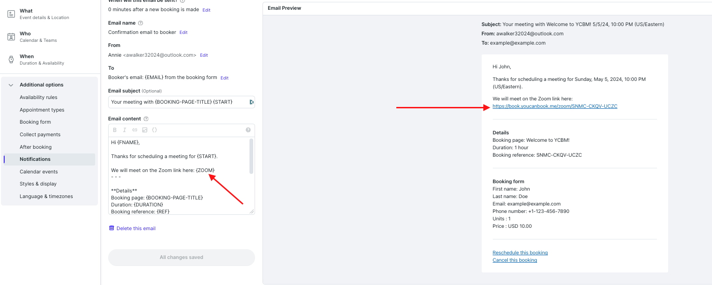Select the Notifications sidebar item

click(35, 159)
